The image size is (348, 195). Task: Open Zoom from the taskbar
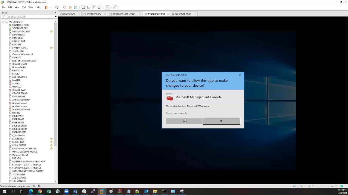pos(66,191)
